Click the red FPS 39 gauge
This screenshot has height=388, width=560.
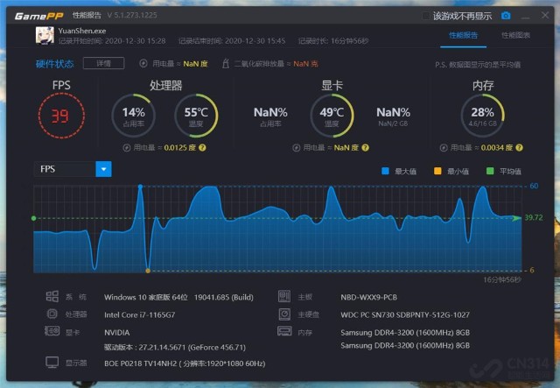[60, 116]
